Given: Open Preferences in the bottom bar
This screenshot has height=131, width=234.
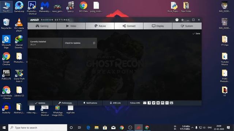Looking at the screenshot, I should point(65,103).
